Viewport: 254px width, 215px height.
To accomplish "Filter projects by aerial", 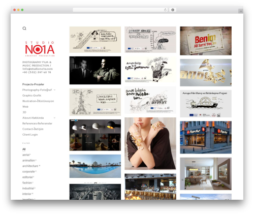I will point(26,155).
